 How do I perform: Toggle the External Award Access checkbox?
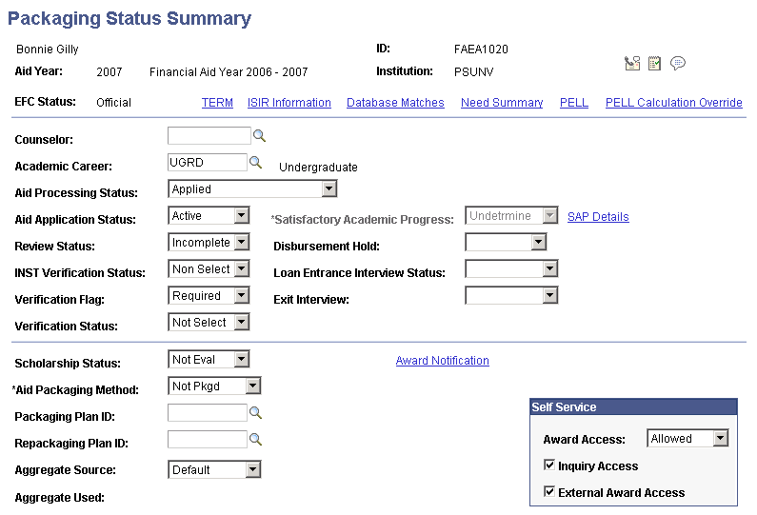point(548,491)
